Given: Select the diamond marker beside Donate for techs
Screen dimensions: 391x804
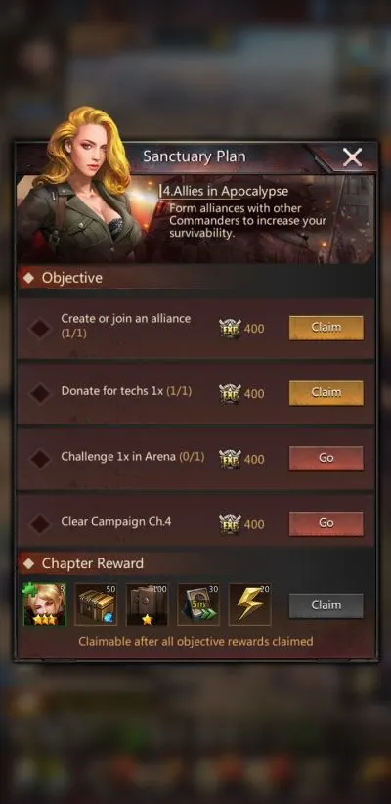Looking at the screenshot, I should coord(39,393).
